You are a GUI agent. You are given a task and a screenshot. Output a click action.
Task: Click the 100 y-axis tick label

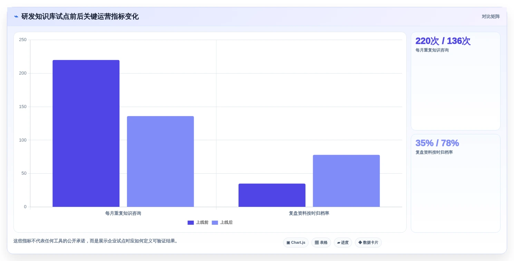click(x=23, y=140)
